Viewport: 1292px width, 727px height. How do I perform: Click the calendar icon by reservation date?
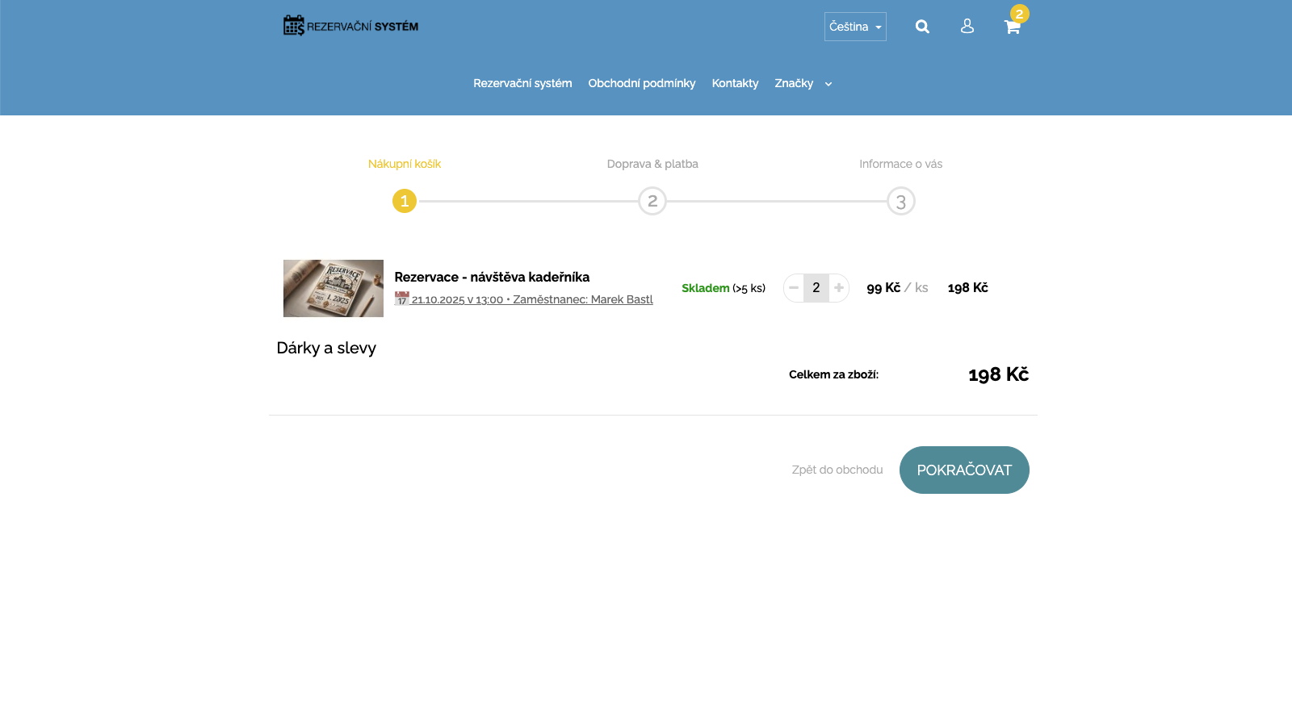[x=401, y=299]
